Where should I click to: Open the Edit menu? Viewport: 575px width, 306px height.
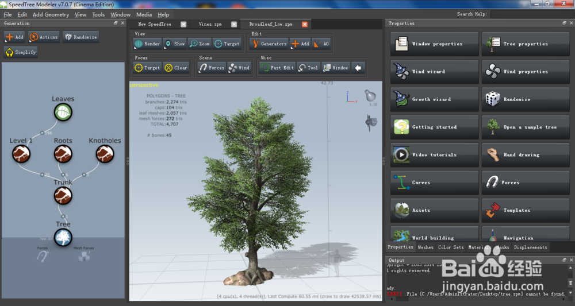click(22, 15)
